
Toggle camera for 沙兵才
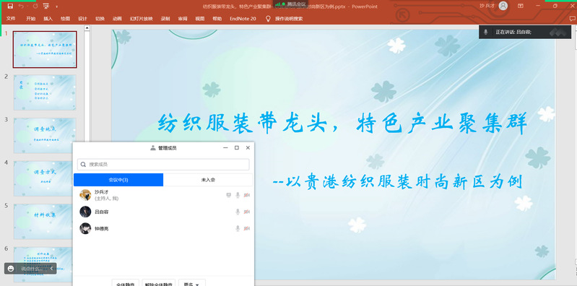click(x=246, y=195)
